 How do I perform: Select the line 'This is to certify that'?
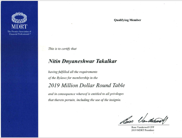[63, 48]
